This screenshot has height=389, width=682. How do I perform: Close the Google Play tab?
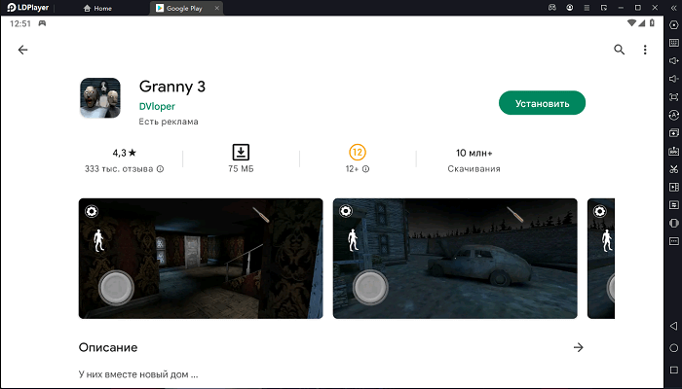tap(216, 8)
